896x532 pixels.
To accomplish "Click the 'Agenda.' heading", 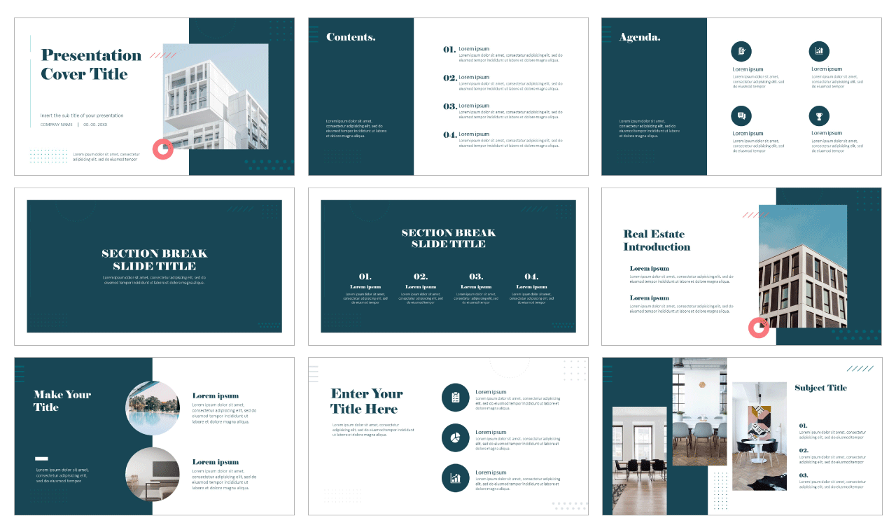I will pos(640,37).
